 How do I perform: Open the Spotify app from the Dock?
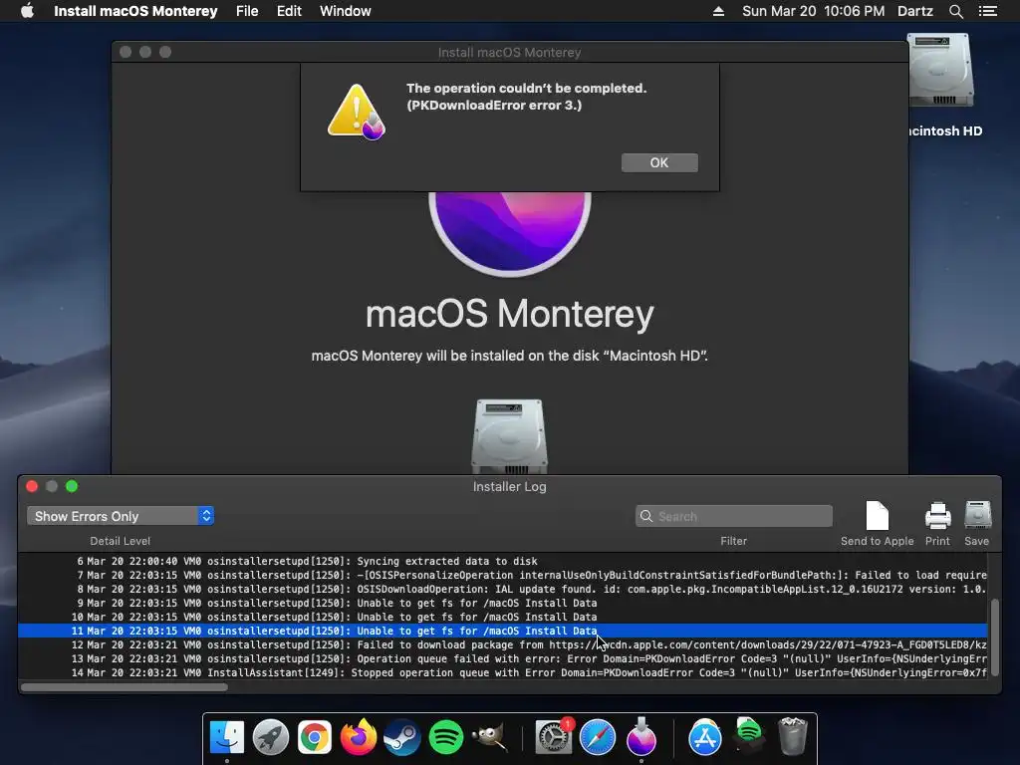tap(445, 738)
